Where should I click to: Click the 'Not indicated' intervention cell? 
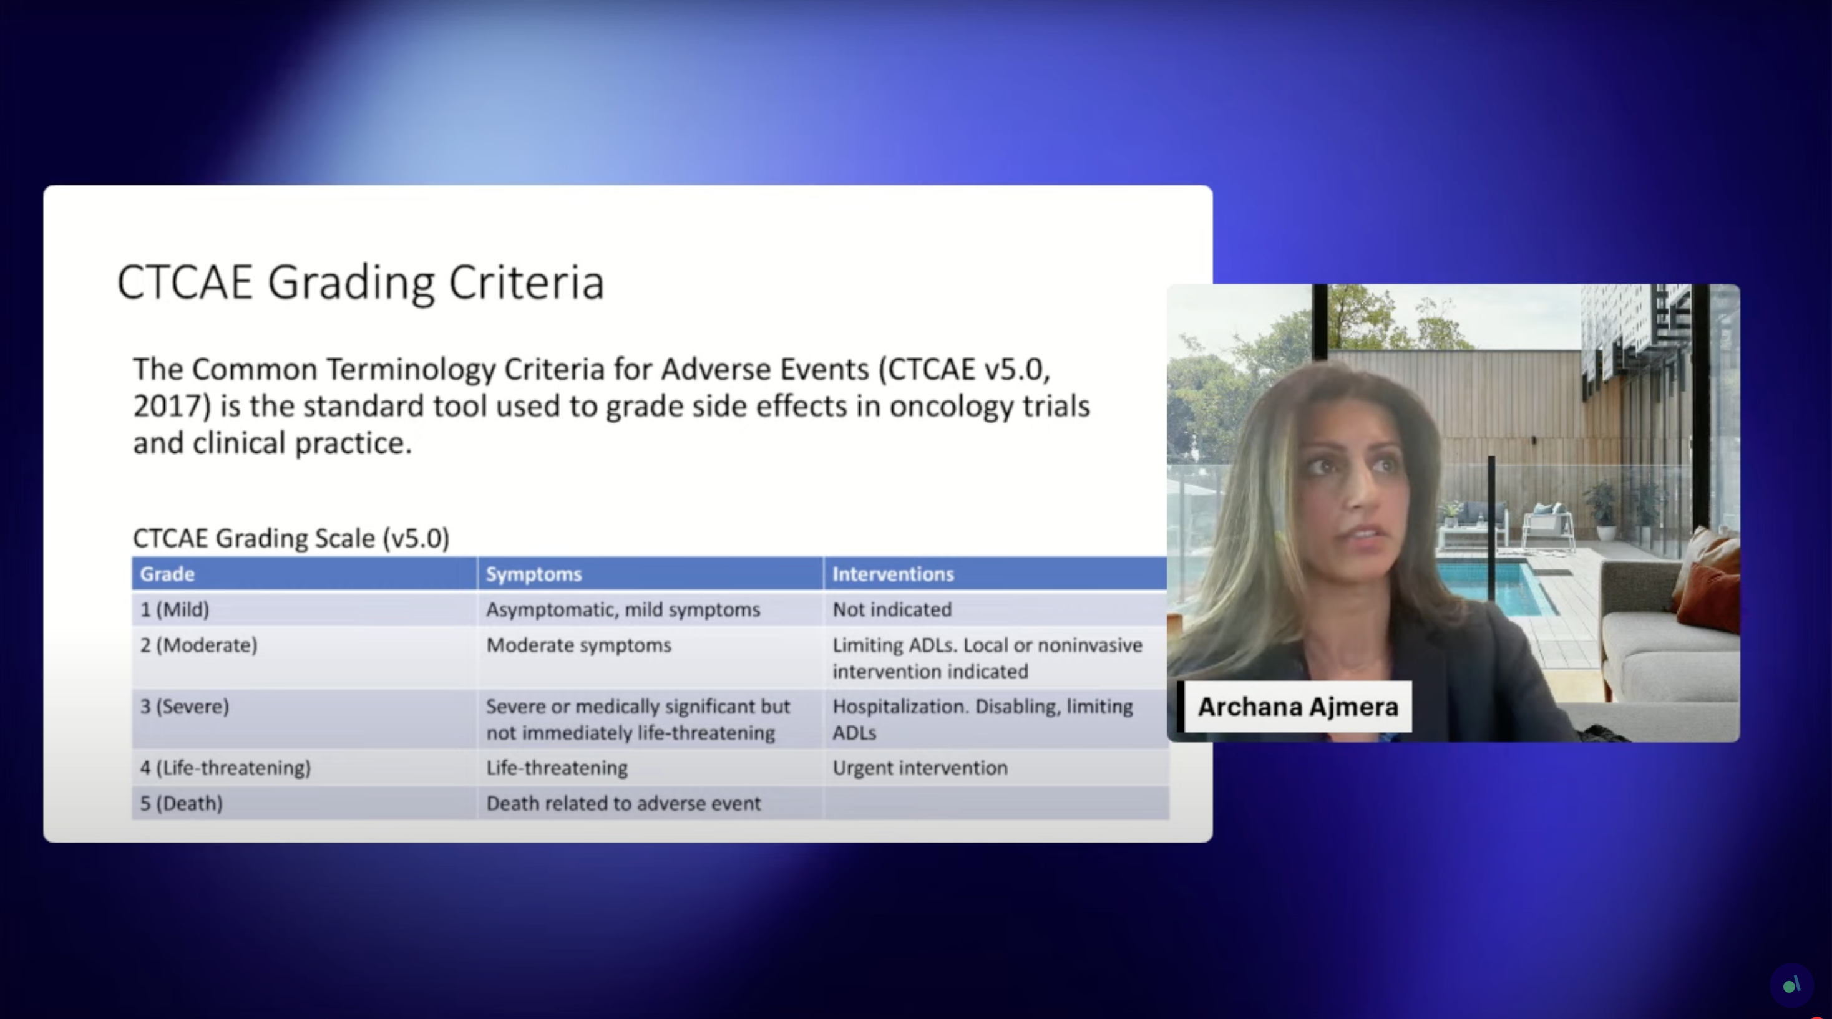[x=996, y=609]
